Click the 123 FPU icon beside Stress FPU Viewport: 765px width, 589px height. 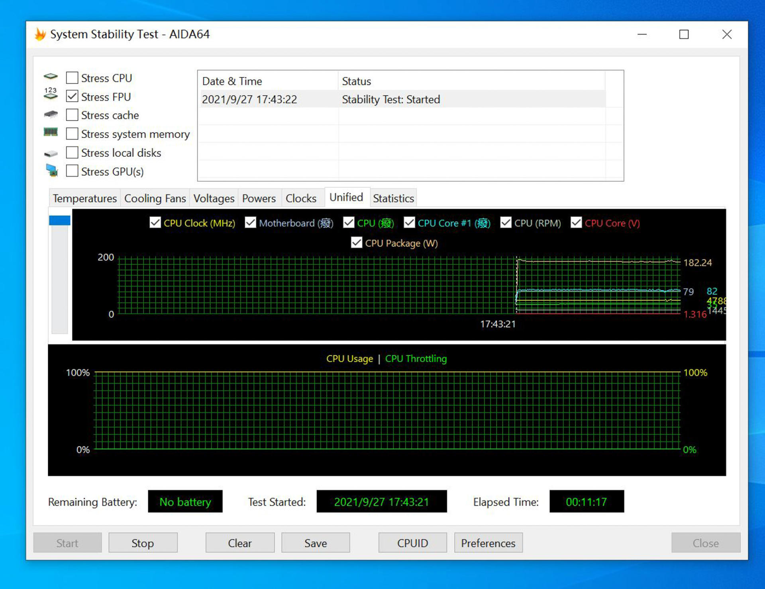coord(51,94)
